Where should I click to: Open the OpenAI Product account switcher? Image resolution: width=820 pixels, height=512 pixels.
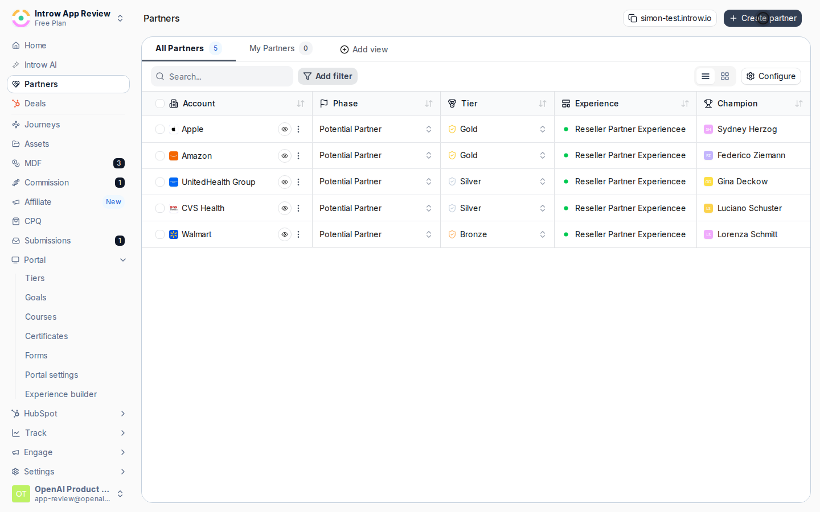(x=68, y=494)
